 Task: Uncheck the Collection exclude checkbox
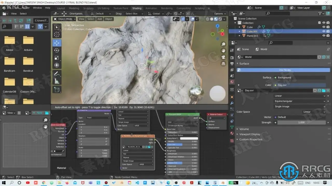click(319, 23)
